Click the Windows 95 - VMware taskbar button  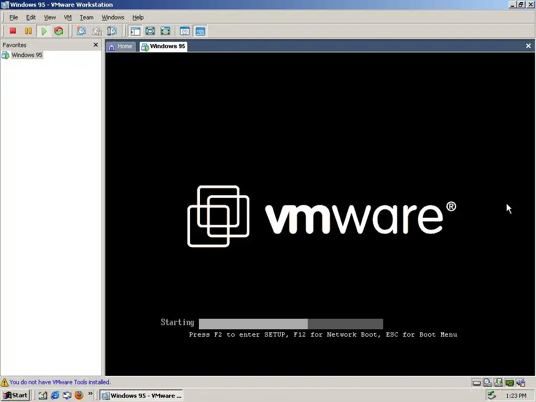point(142,396)
